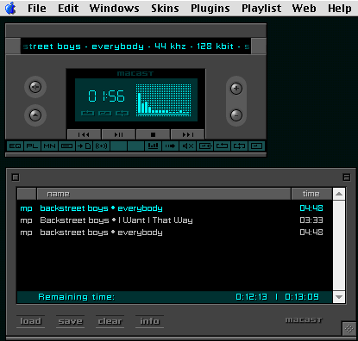This screenshot has height=341, width=358.
Task: Click the elapsed time display 01:56
Action: pos(106,96)
